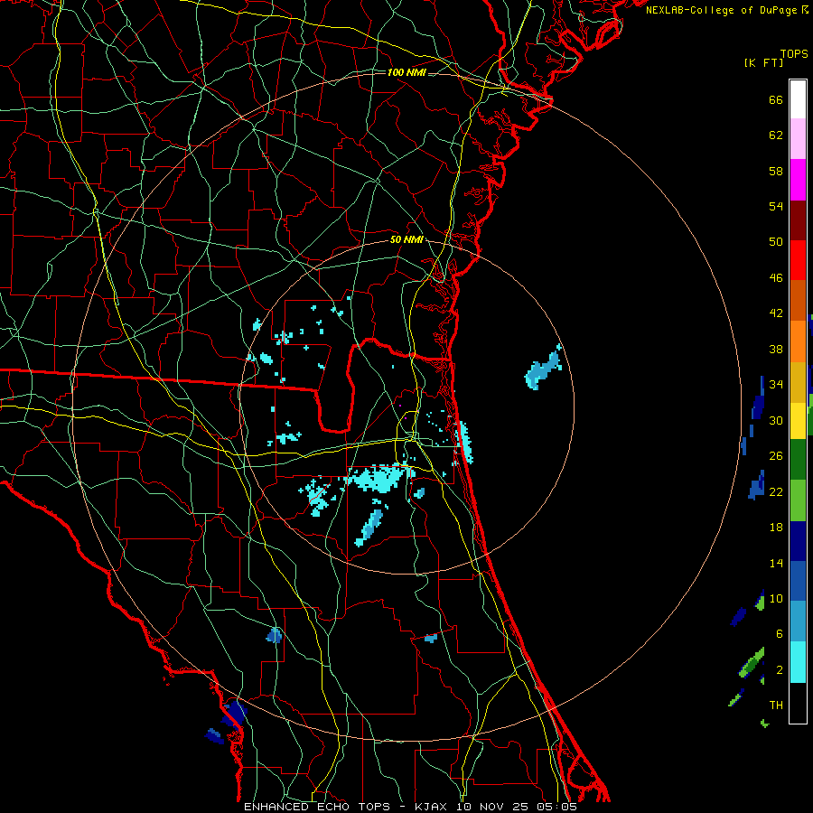Click the 'TOPS' legend title

794,54
